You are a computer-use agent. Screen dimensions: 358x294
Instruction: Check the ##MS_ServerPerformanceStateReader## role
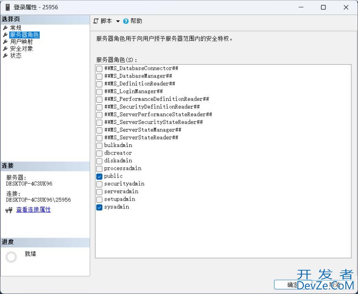pyautogui.click(x=99, y=114)
